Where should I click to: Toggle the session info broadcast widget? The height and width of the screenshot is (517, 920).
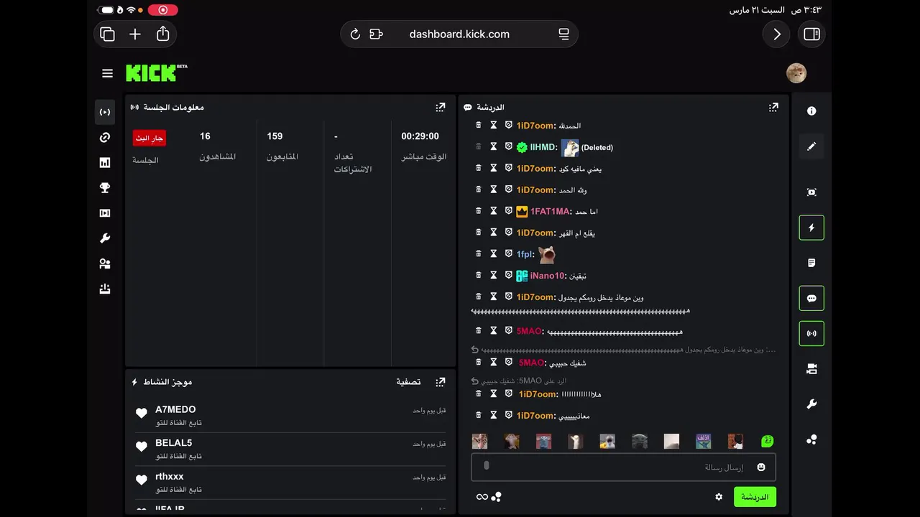pos(811,333)
